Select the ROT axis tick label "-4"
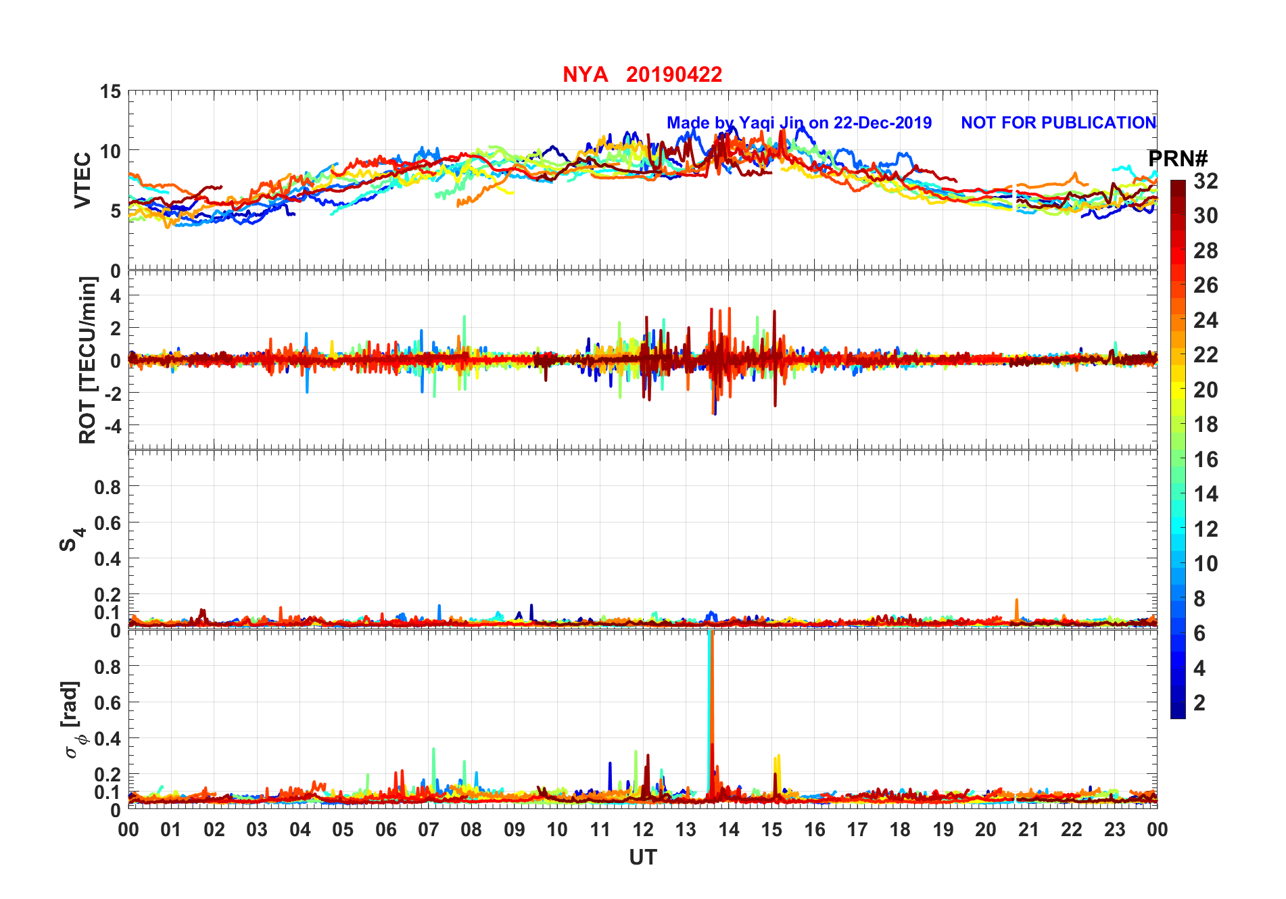 pyautogui.click(x=112, y=426)
